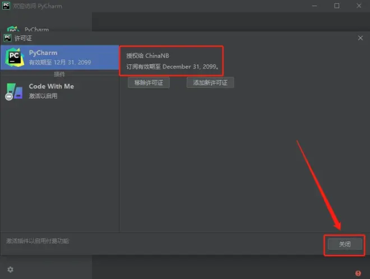Maximize the 欢迎访问 PyCharm window
Screen dimensions: 370x279
[x=337, y=6]
